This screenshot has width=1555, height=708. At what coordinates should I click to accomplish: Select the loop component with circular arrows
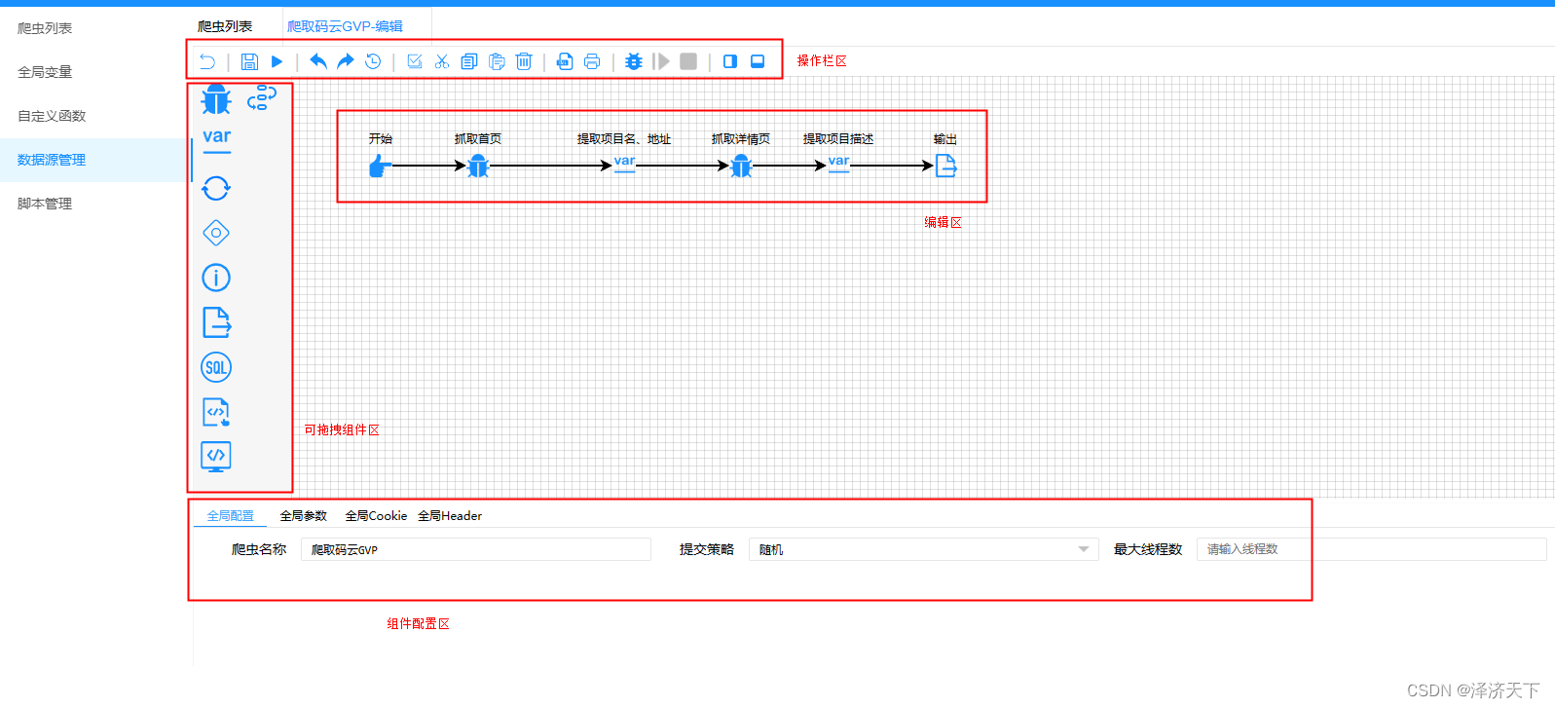pyautogui.click(x=216, y=188)
